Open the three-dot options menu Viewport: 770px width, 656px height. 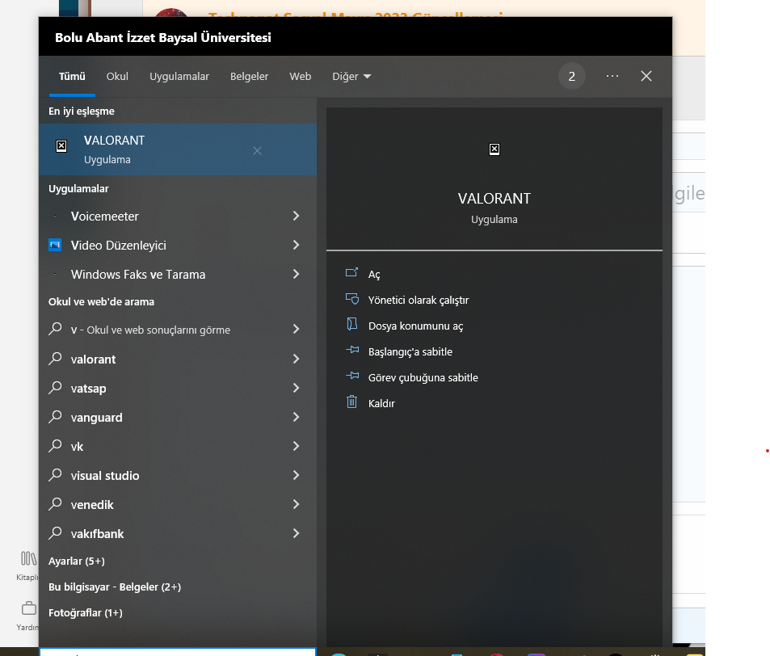pyautogui.click(x=612, y=76)
